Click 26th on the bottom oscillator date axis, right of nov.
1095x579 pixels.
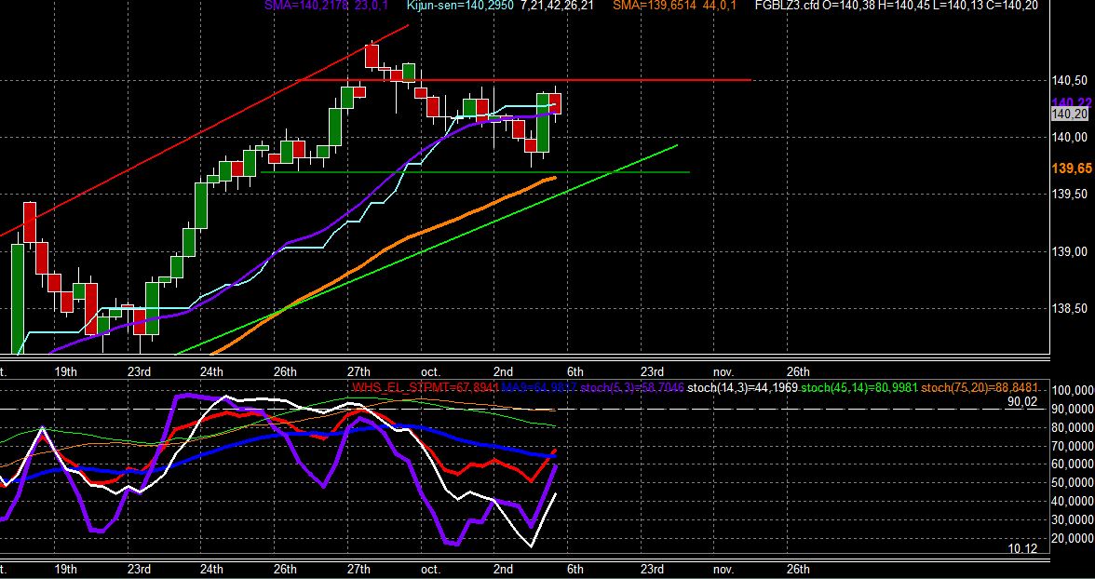798,569
